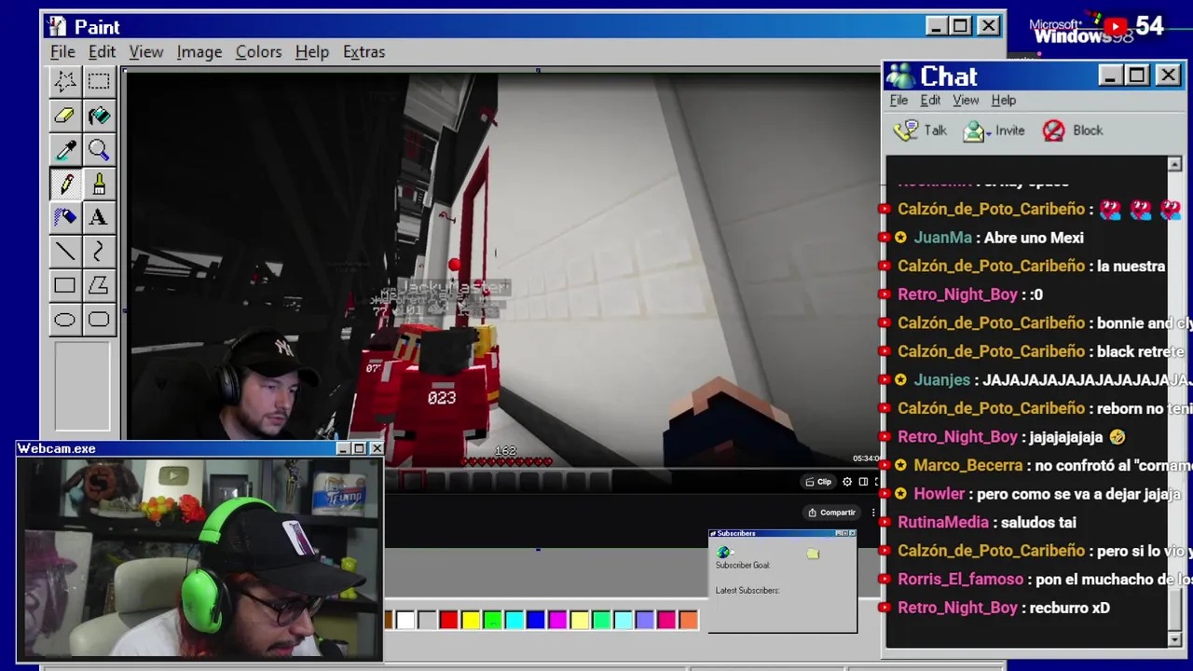Image resolution: width=1193 pixels, height=671 pixels.
Task: Select the Polygon tool
Action: (x=98, y=286)
